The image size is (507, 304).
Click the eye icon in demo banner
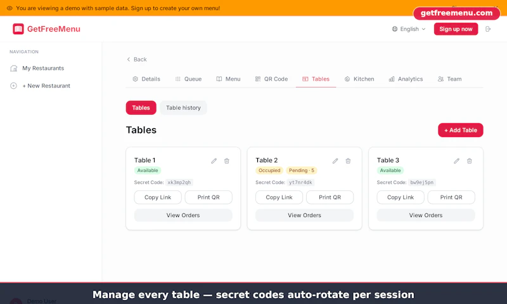coord(10,8)
